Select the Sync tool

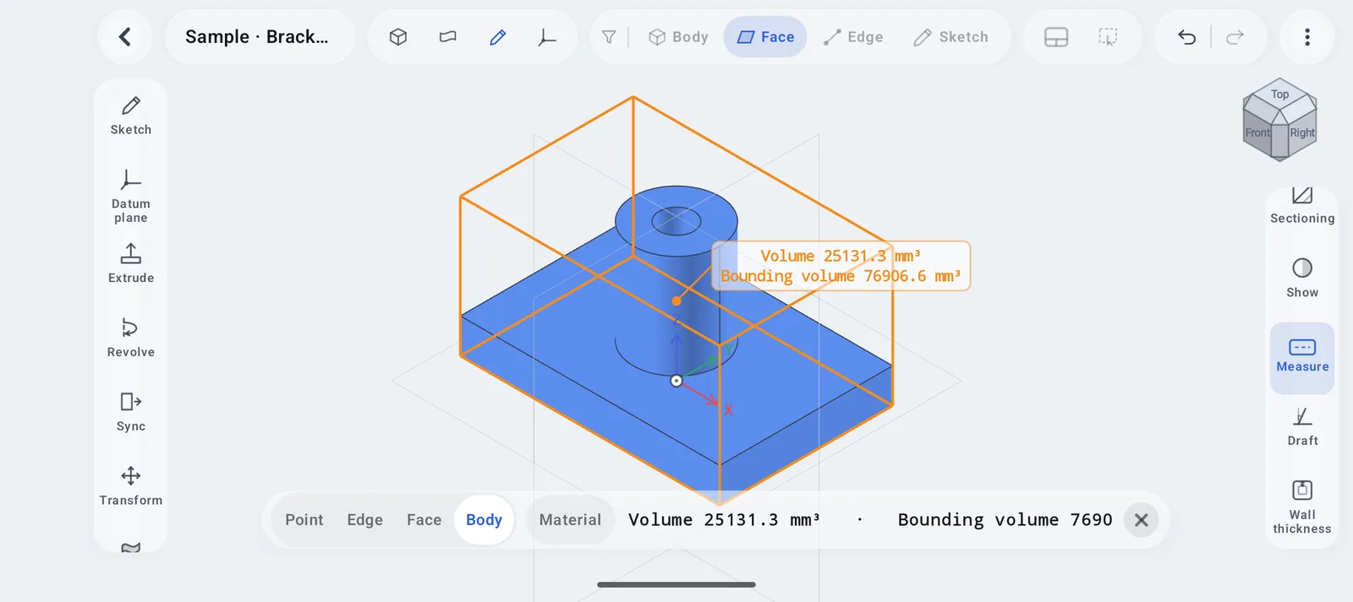(x=131, y=412)
